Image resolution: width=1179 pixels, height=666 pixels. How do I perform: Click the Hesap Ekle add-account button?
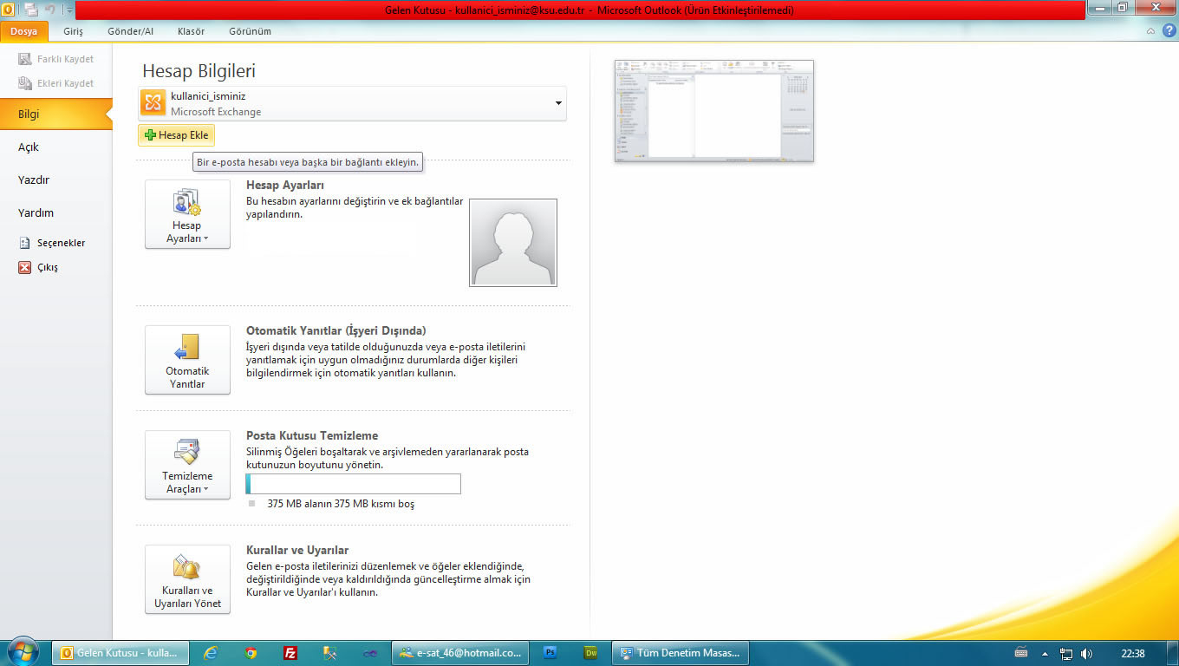click(176, 135)
